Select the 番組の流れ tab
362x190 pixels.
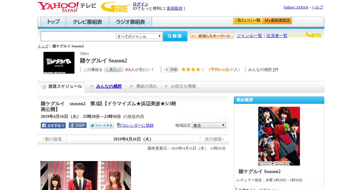[143, 87]
